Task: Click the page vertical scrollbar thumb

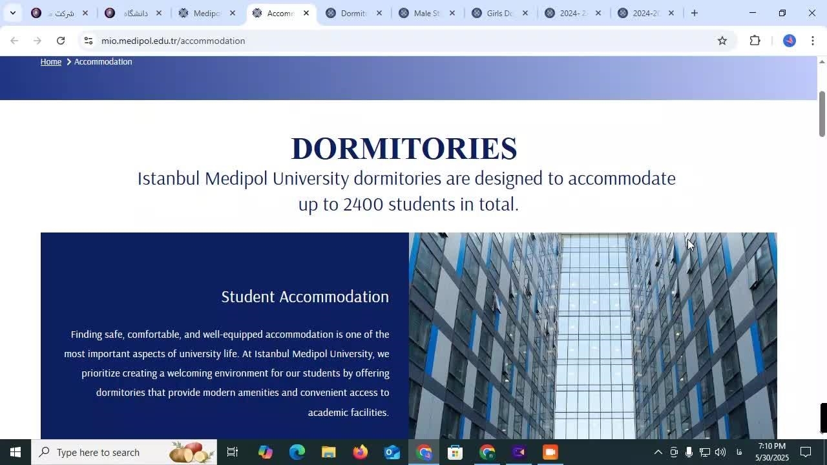Action: [822, 114]
